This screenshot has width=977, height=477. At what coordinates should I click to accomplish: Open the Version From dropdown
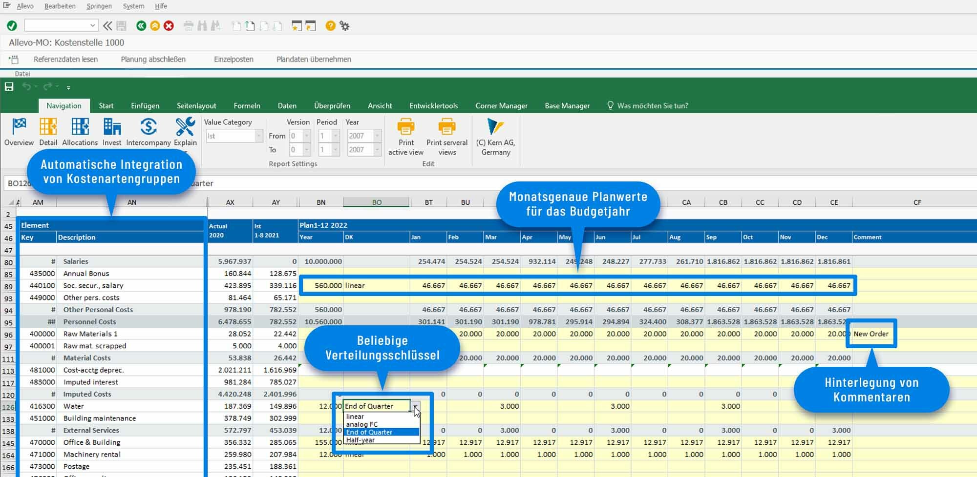tap(307, 136)
